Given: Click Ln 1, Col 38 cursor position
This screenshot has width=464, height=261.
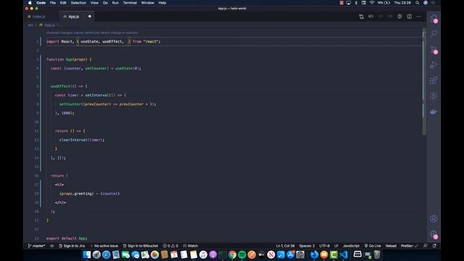Looking at the screenshot, I should pos(285,246).
